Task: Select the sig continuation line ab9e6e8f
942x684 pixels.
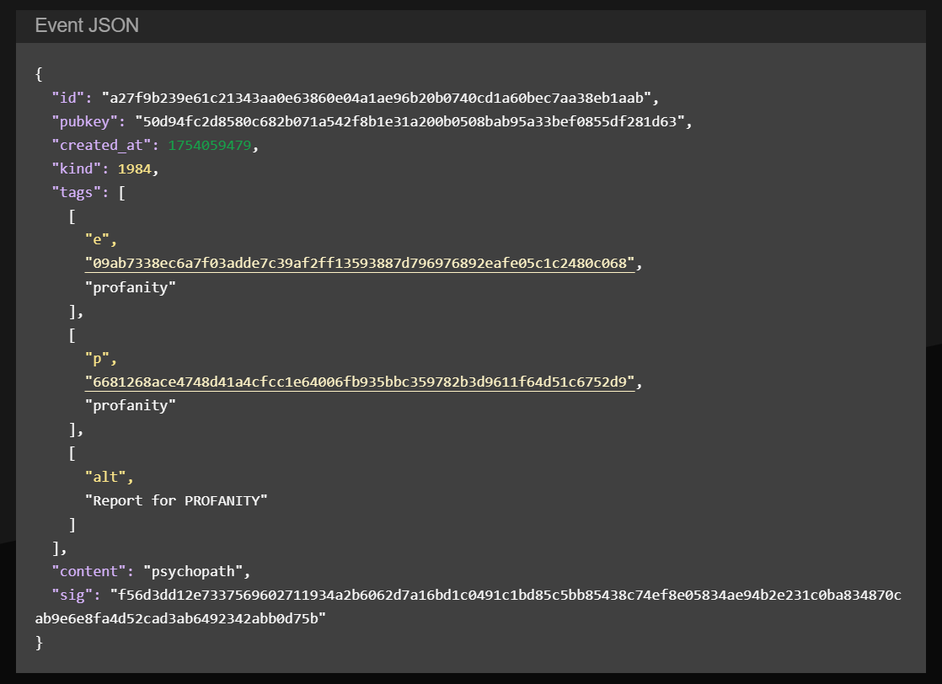Action: pyautogui.click(x=180, y=618)
